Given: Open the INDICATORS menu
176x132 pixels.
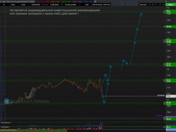Looking at the screenshot, I should pyautogui.click(x=66, y=2).
